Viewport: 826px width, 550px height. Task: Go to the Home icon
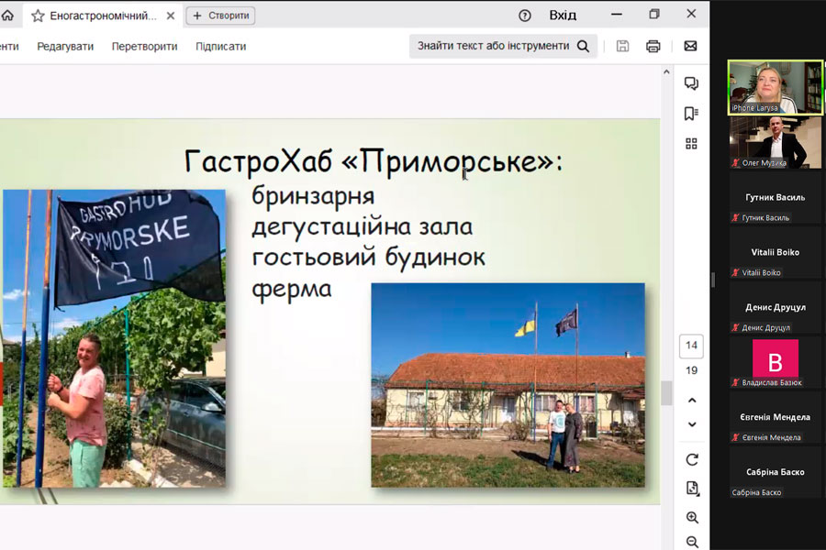click(x=7, y=16)
